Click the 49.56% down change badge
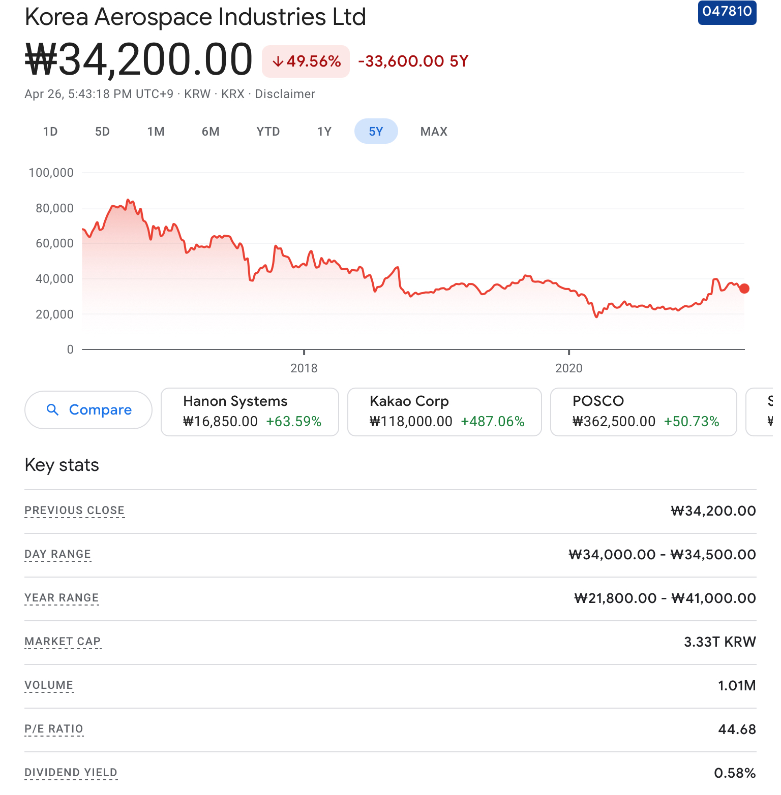Screen dimensions: 781x795 click(306, 61)
